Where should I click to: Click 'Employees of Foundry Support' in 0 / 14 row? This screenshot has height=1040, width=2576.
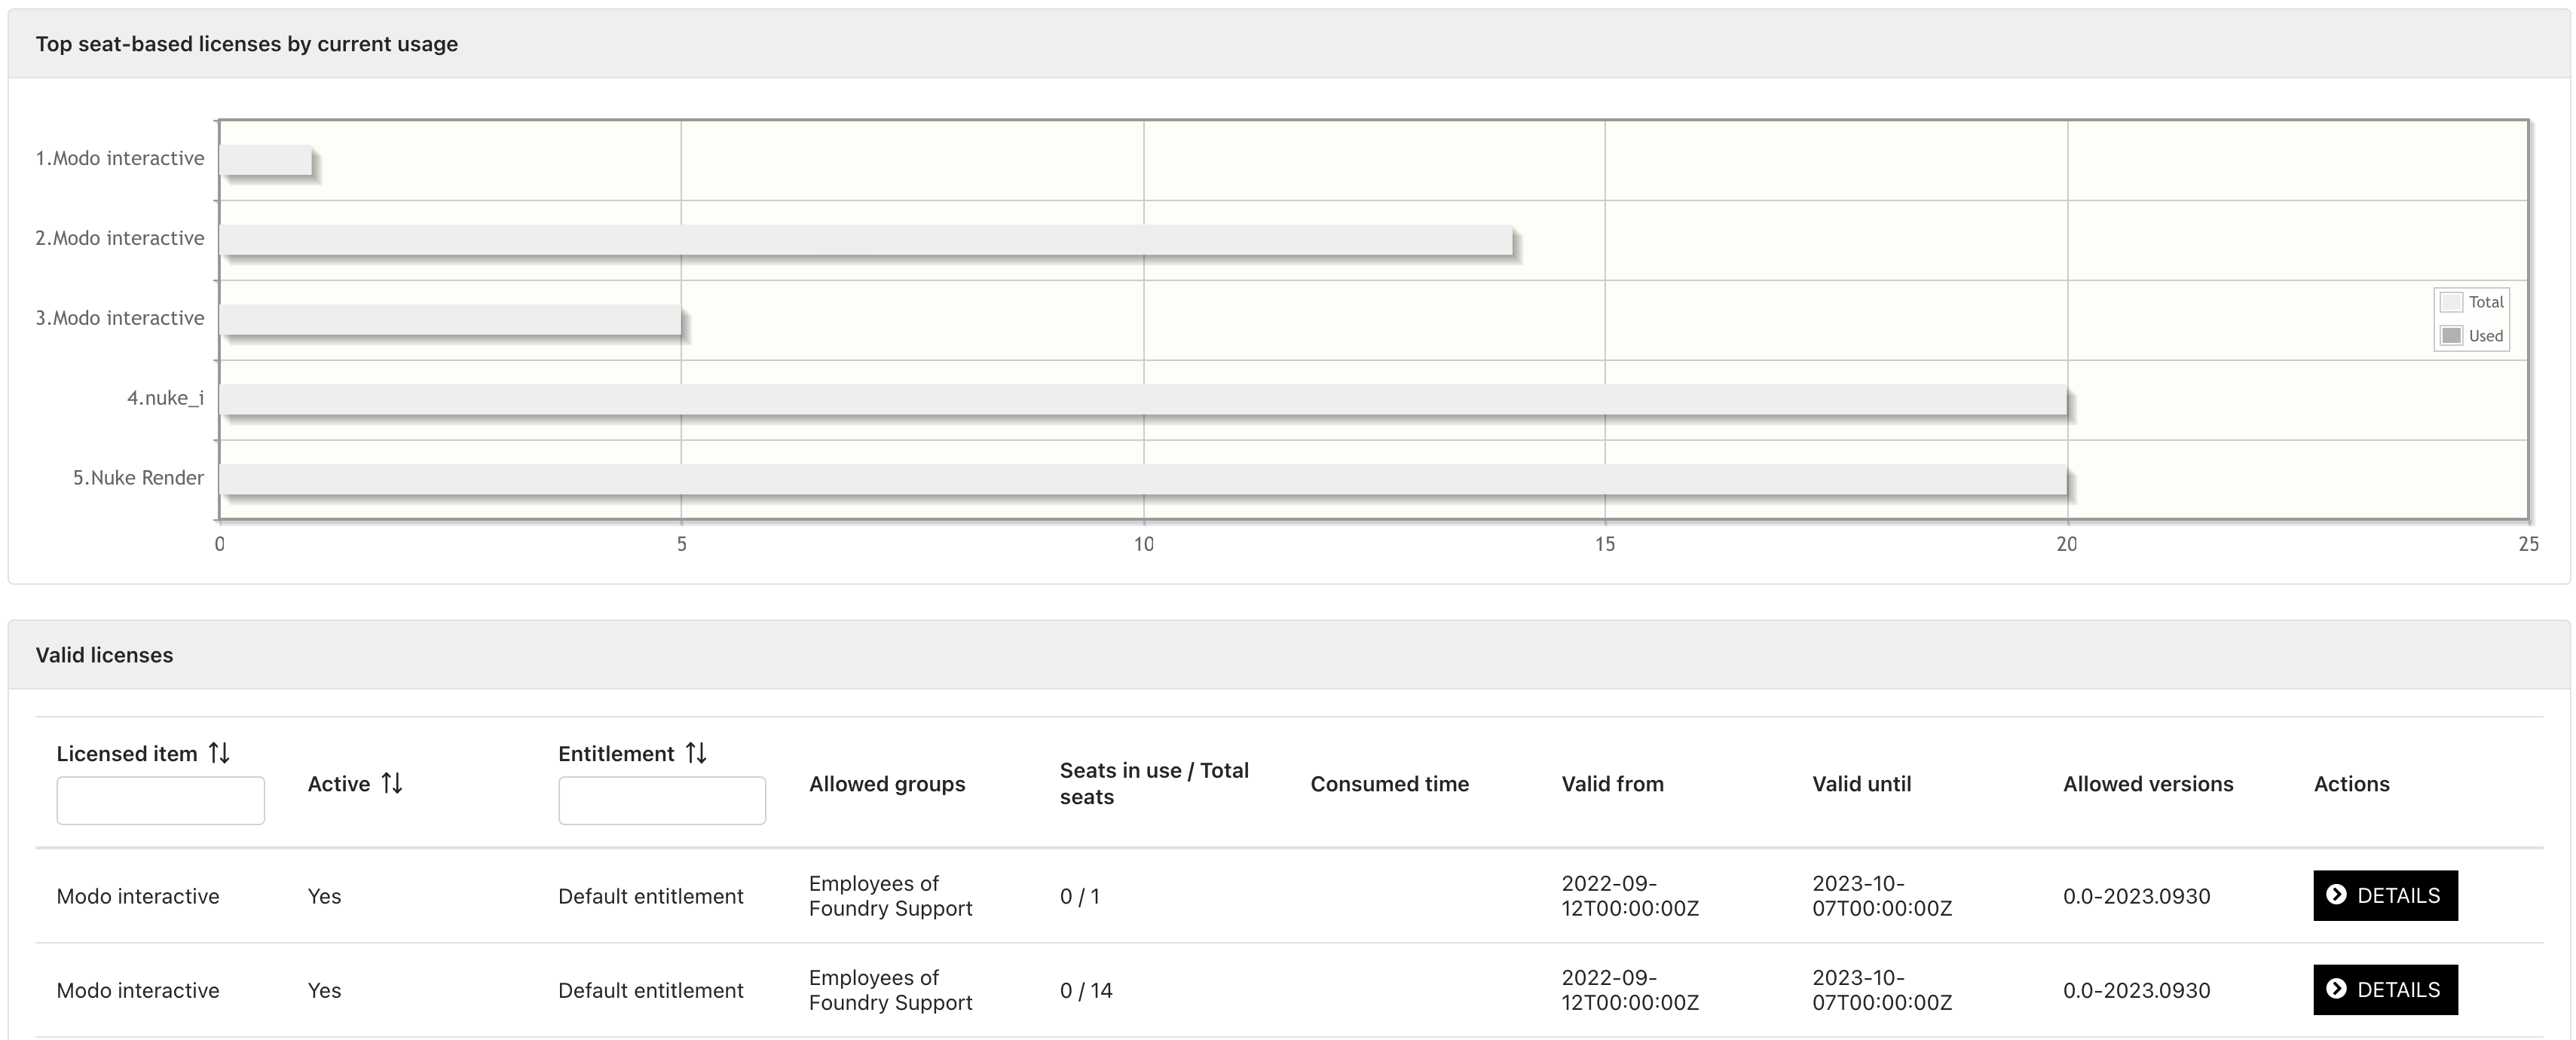(x=891, y=990)
